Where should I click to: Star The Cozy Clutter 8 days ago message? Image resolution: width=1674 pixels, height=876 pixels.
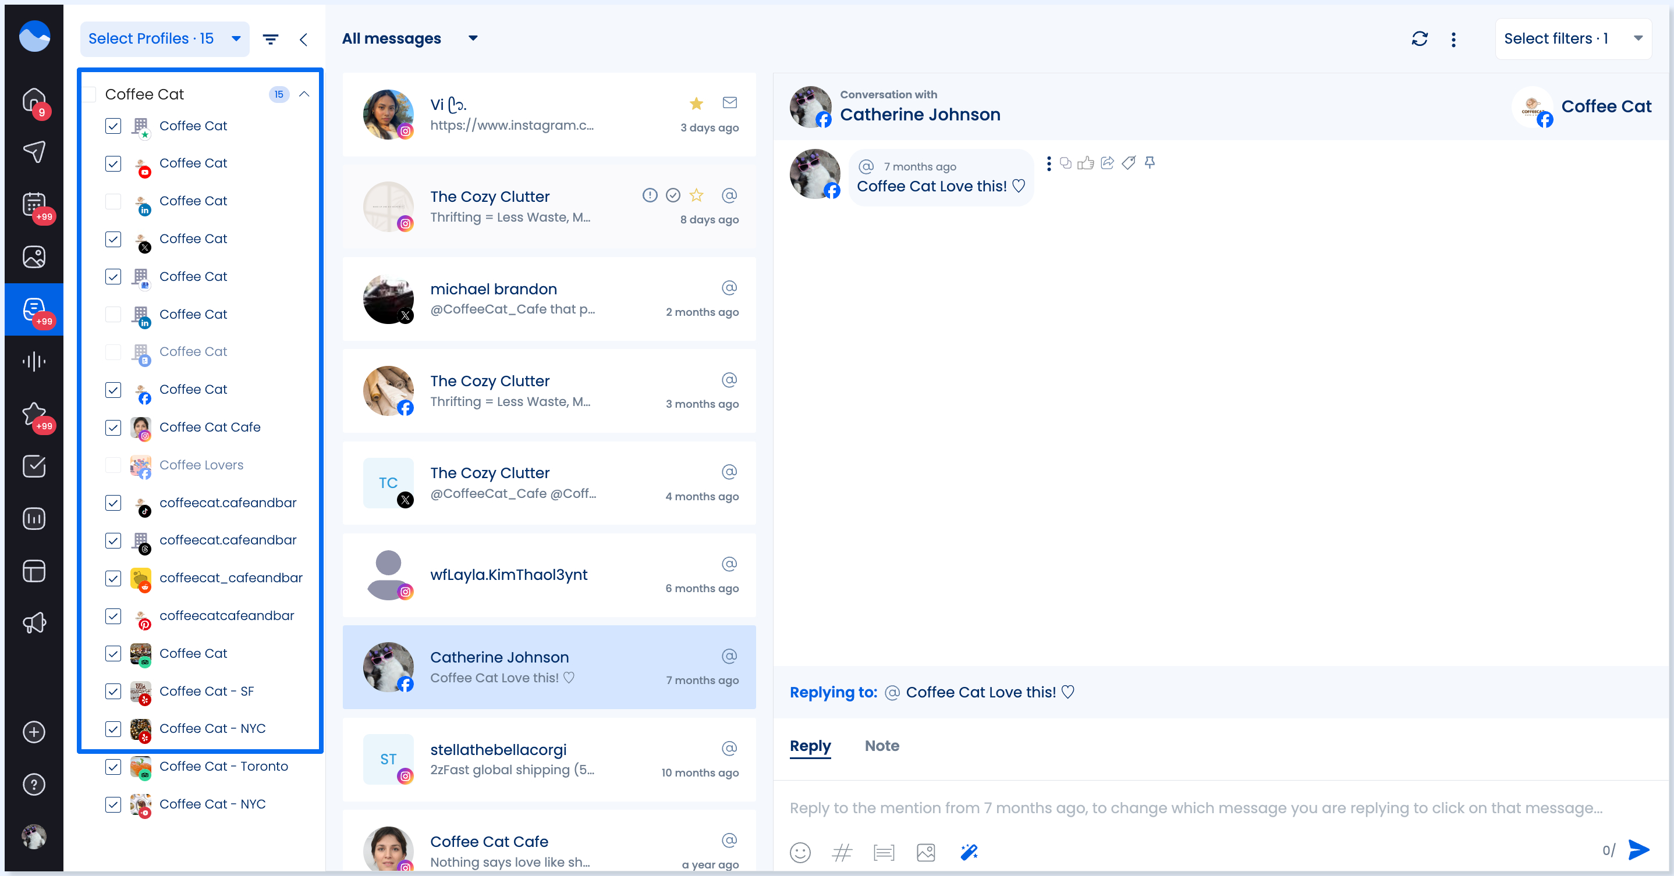[696, 195]
